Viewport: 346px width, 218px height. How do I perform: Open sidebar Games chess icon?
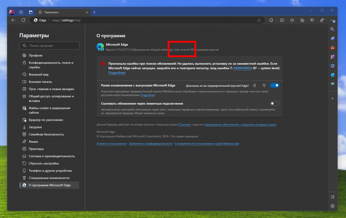(x=332, y=57)
